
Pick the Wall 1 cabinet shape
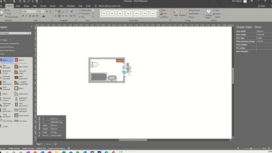(19, 88)
